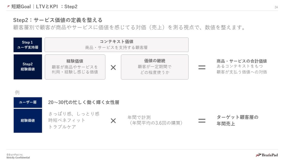This screenshot has height=160, width=284.
Task: Click the upper equals sign icon
Action: [x=202, y=67]
